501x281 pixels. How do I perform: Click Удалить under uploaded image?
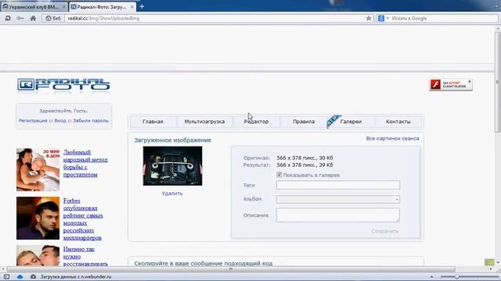[172, 194]
